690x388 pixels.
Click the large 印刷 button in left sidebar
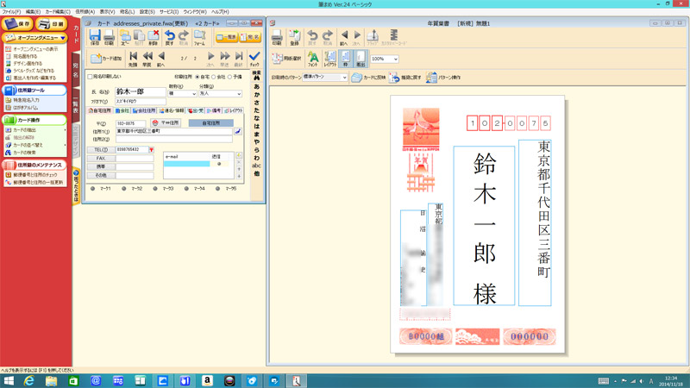(53, 25)
